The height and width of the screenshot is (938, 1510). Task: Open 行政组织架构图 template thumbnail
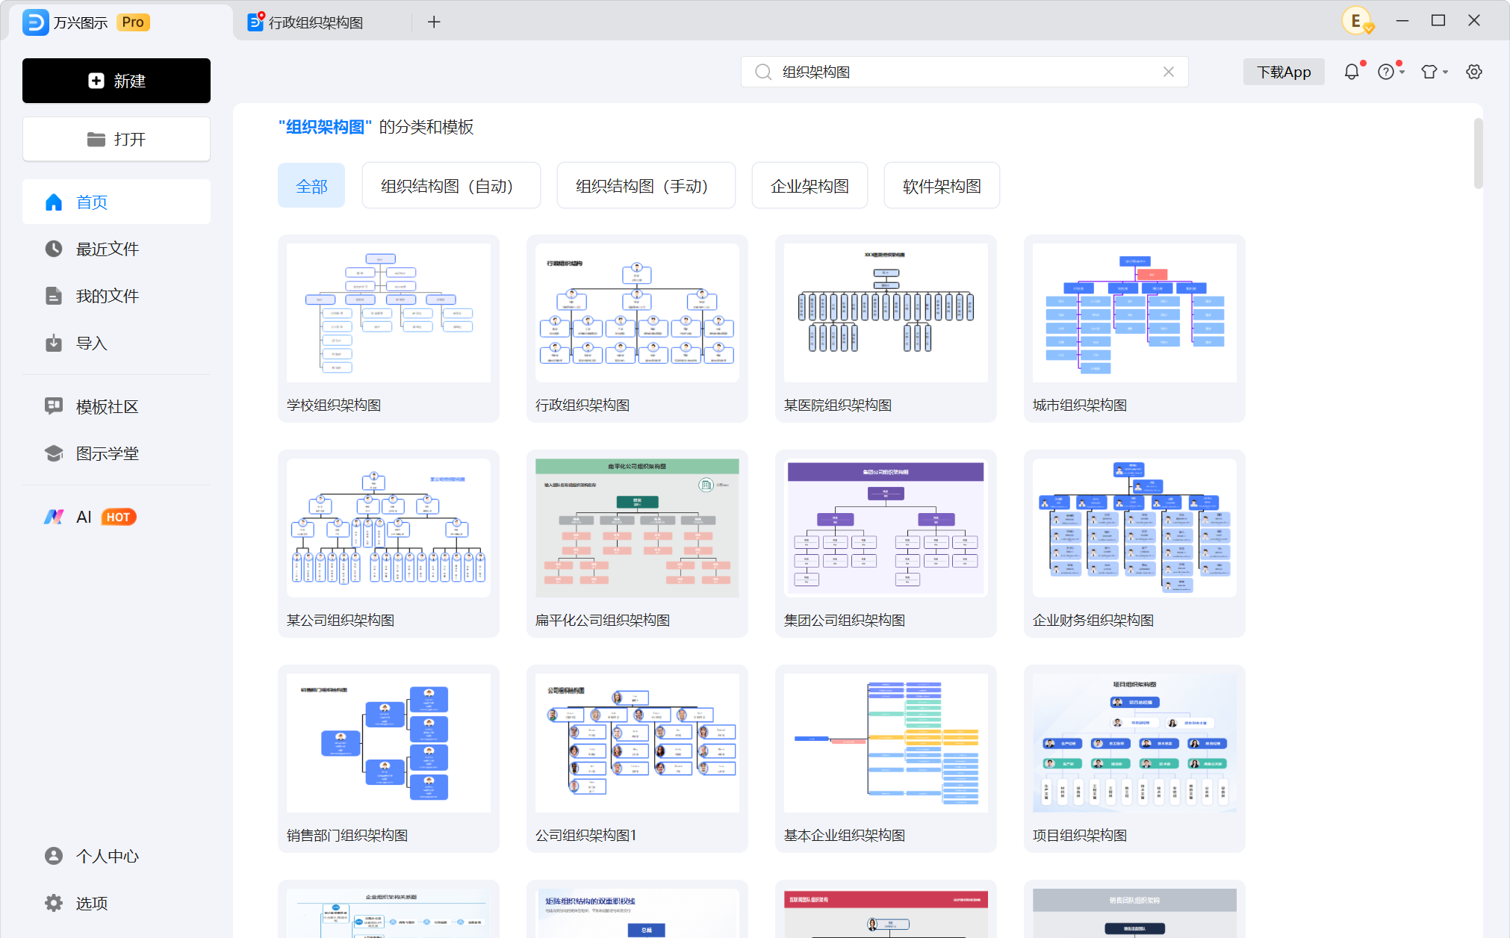click(x=637, y=313)
